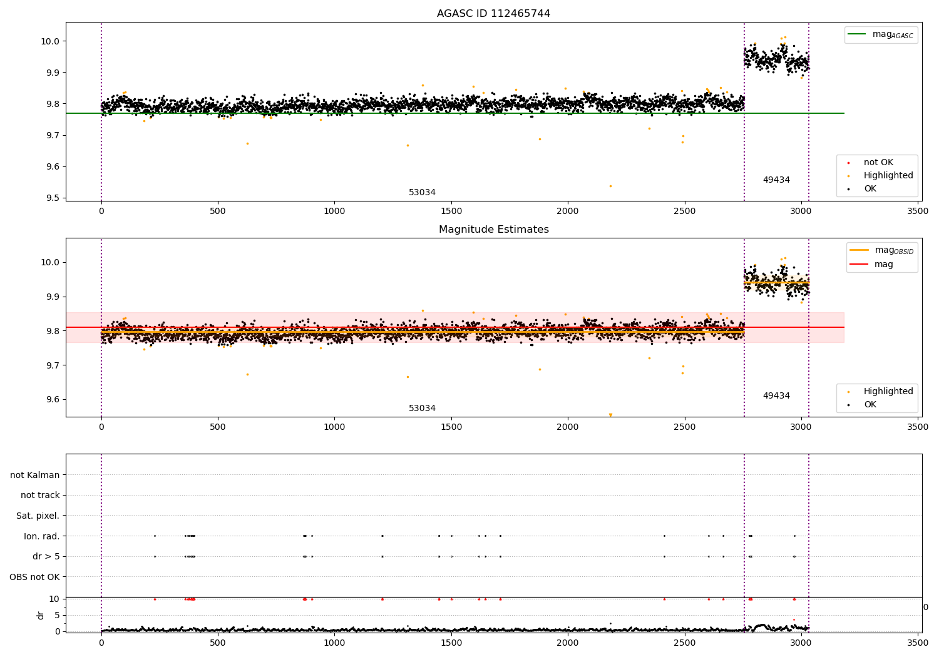The width and height of the screenshot is (939, 657).
Task: Click the red line sample beside 'mag' legend entry
Action: click(x=859, y=264)
